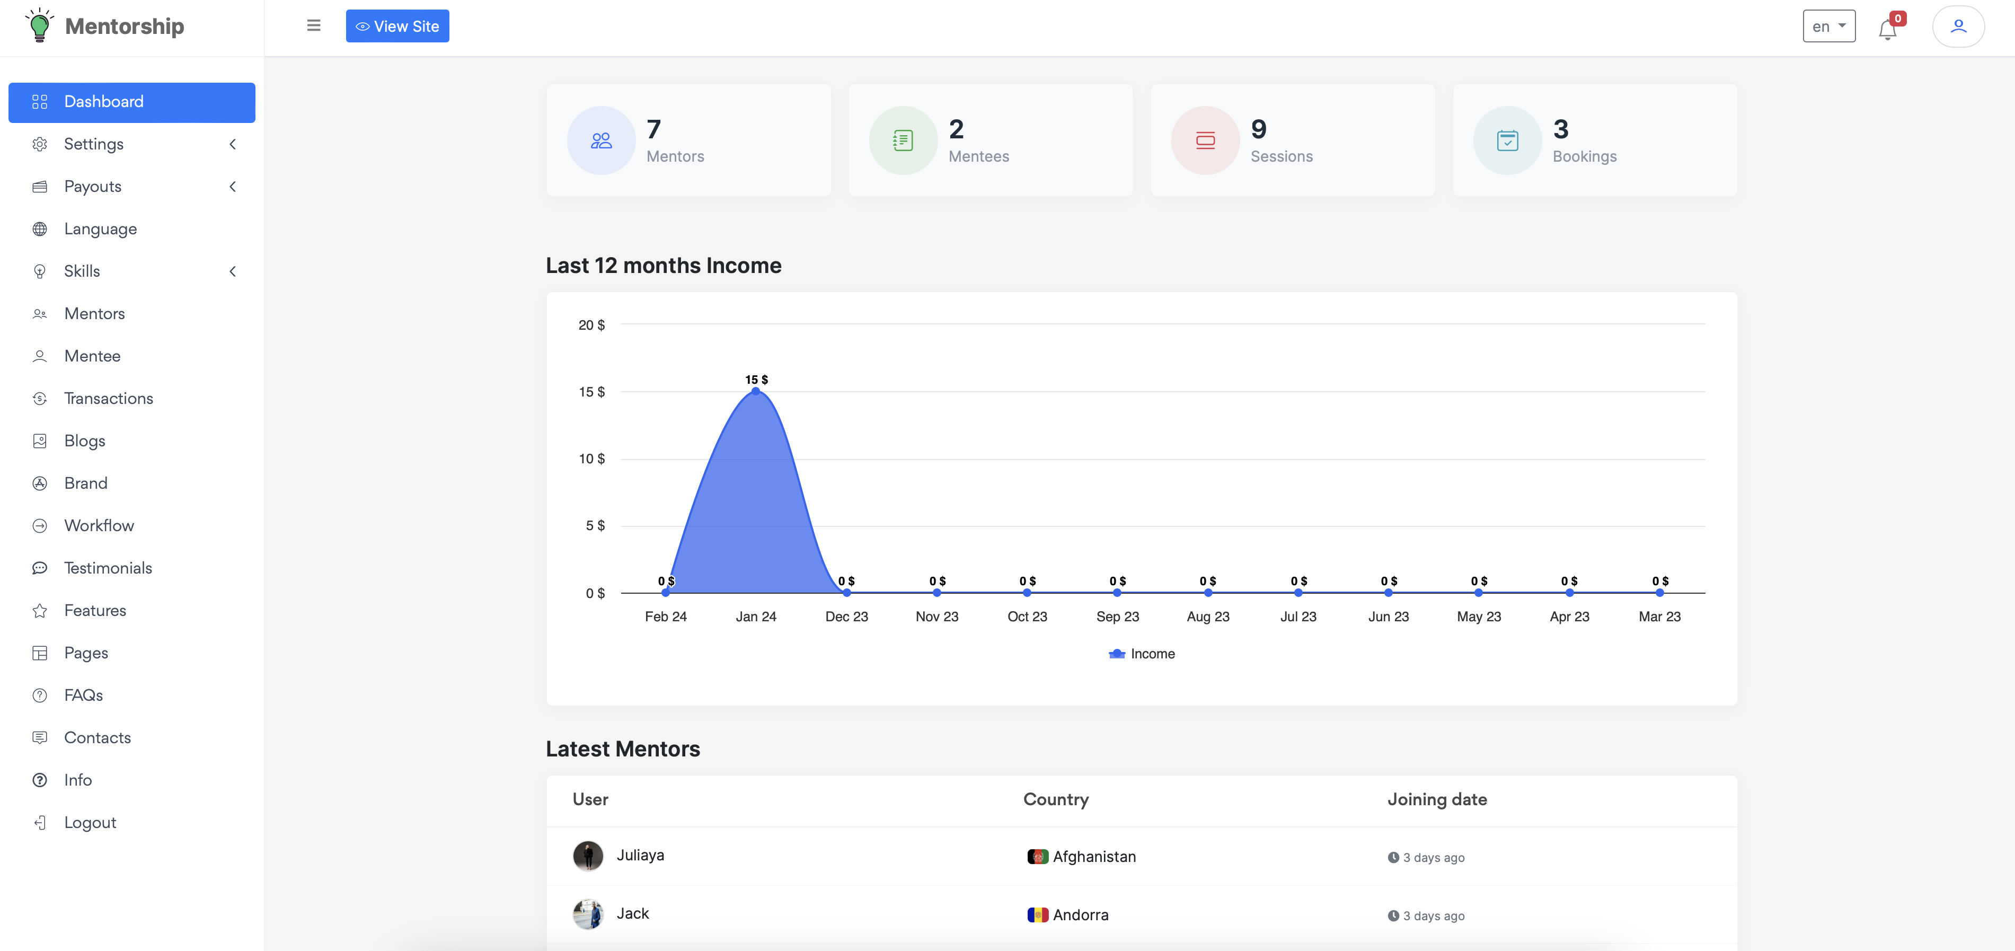Click Jack's profile thumbnail picture
Viewport: 2015px width, 951px height.
click(587, 913)
